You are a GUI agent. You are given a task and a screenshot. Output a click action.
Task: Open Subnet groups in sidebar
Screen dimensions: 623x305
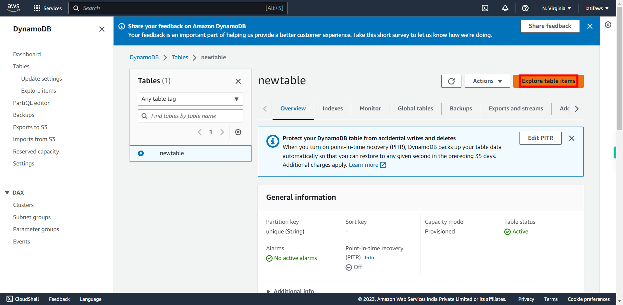tap(32, 217)
